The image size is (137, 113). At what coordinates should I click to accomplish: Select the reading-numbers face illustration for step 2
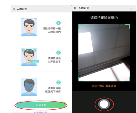29,57
